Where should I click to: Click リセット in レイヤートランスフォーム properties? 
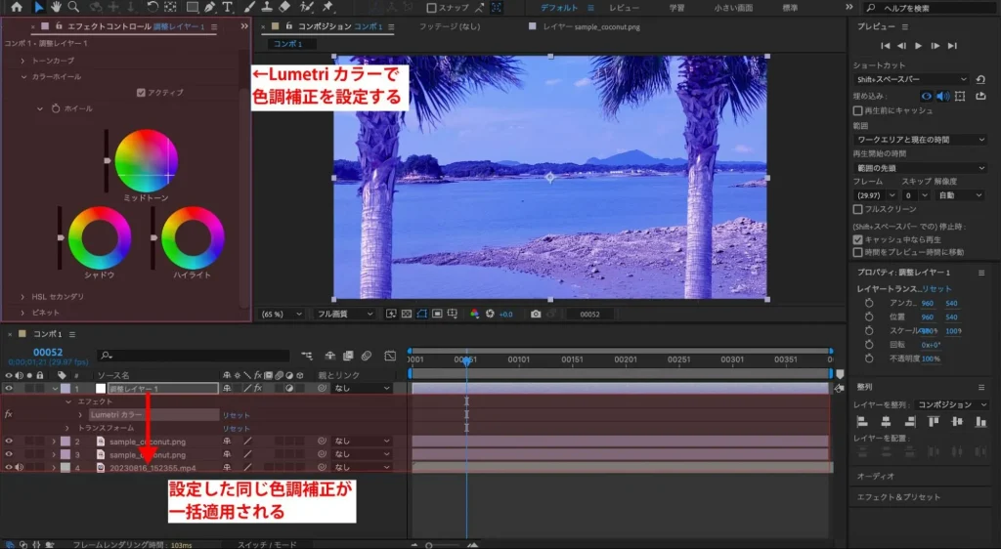pyautogui.click(x=936, y=289)
